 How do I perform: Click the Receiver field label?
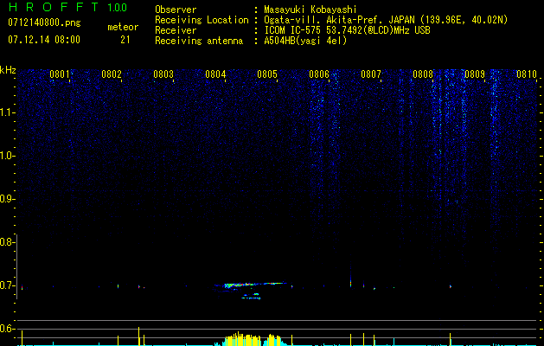pyautogui.click(x=176, y=30)
